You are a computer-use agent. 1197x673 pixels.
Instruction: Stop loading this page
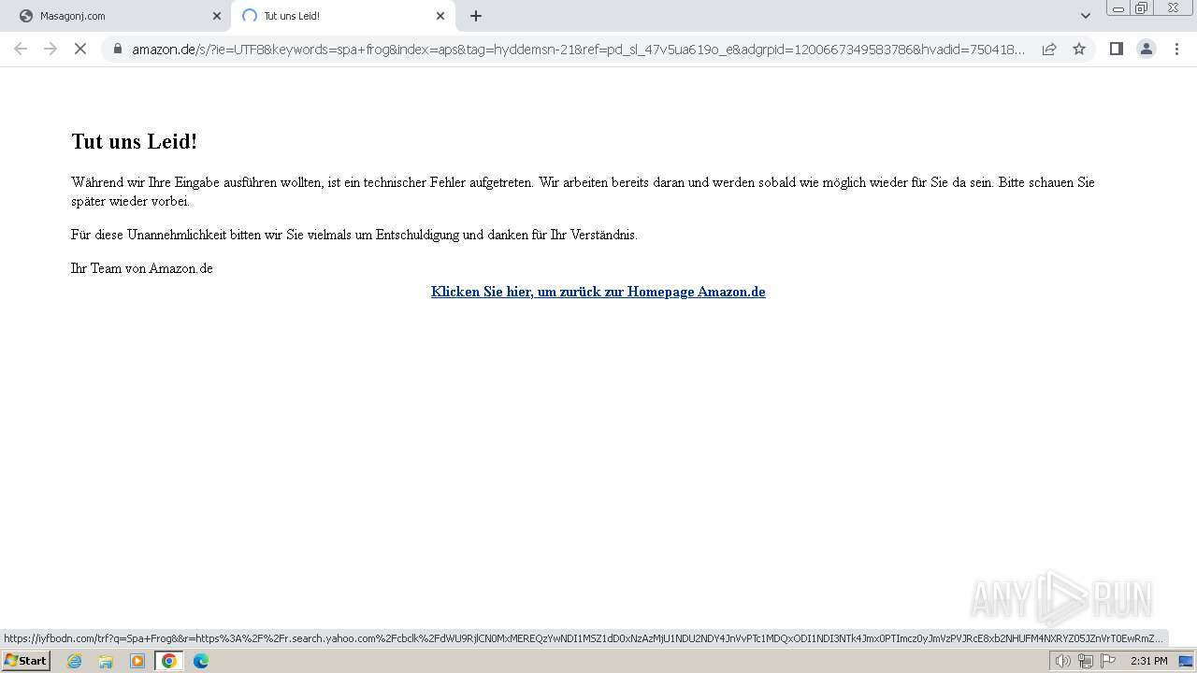coord(80,49)
